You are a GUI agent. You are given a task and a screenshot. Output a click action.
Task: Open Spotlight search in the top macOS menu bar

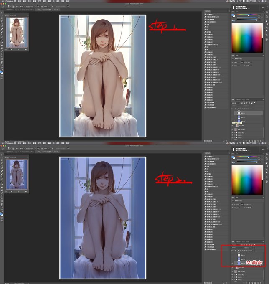coord(259,1)
